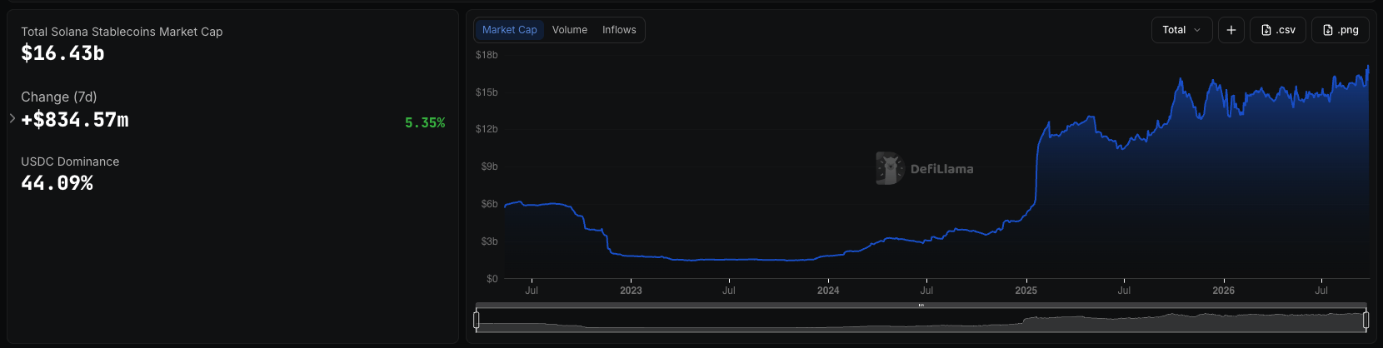
Task: Click the 2024 x-axis label
Action: coord(828,291)
